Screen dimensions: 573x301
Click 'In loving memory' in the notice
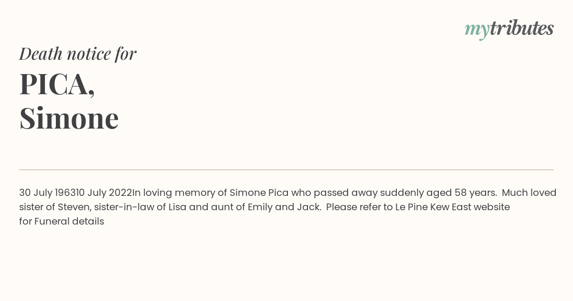(x=174, y=193)
